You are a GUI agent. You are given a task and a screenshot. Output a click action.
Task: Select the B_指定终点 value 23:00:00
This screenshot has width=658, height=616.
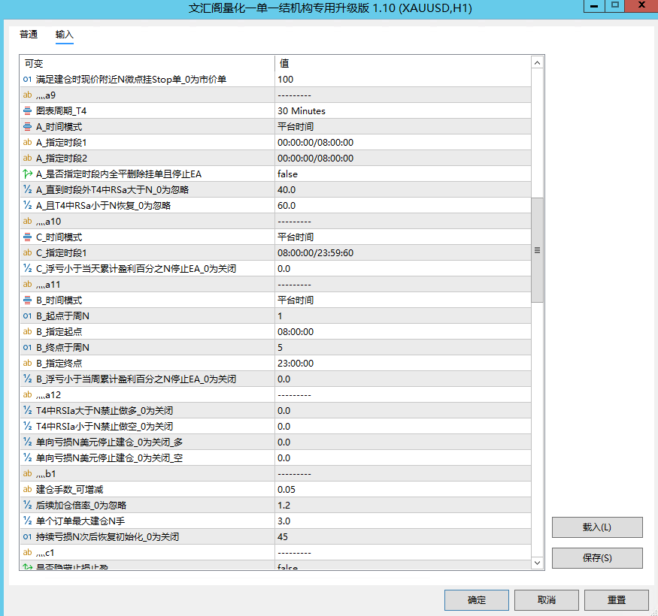pos(296,363)
